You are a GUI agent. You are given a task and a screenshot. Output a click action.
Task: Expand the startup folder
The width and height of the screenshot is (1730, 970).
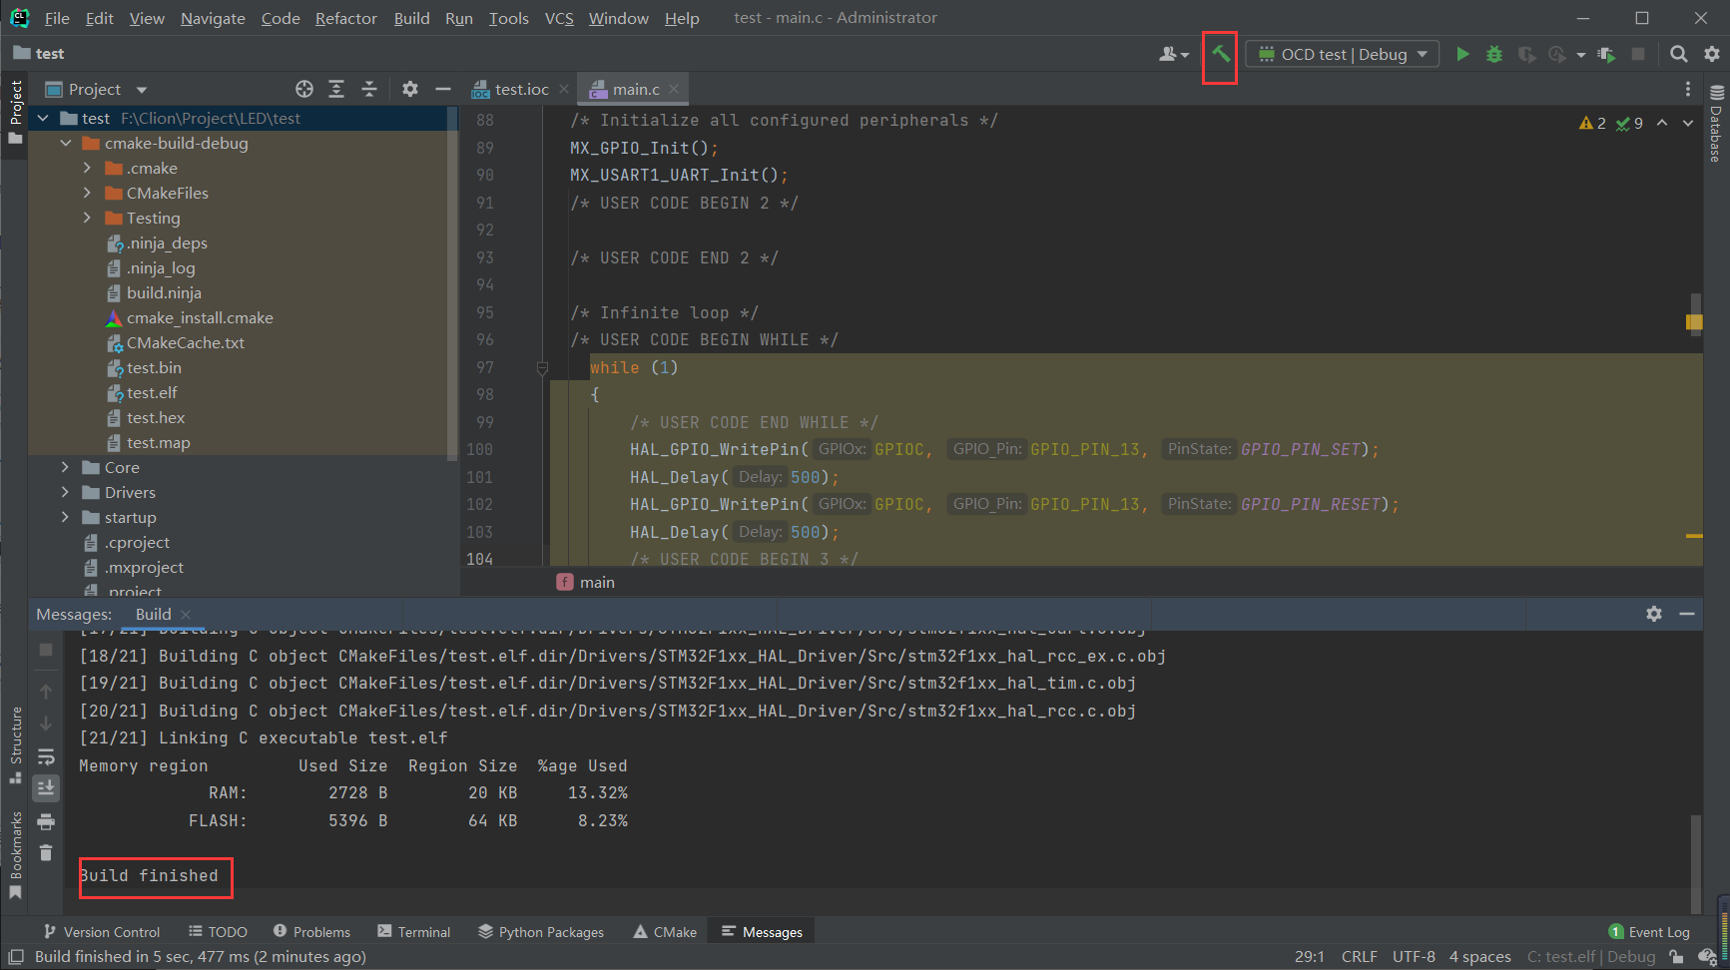pyautogui.click(x=65, y=517)
